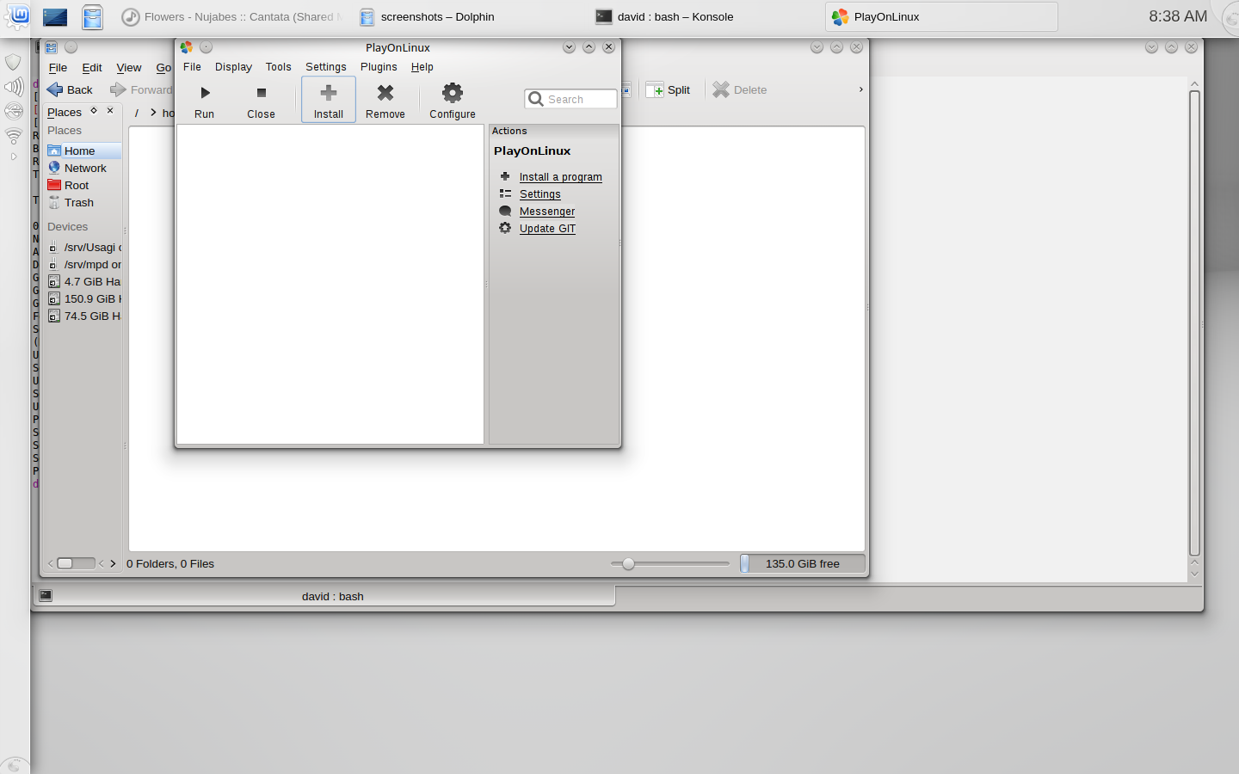The width and height of the screenshot is (1239, 774).
Task: Click the gear icon beside Update GIT
Action: coord(505,228)
